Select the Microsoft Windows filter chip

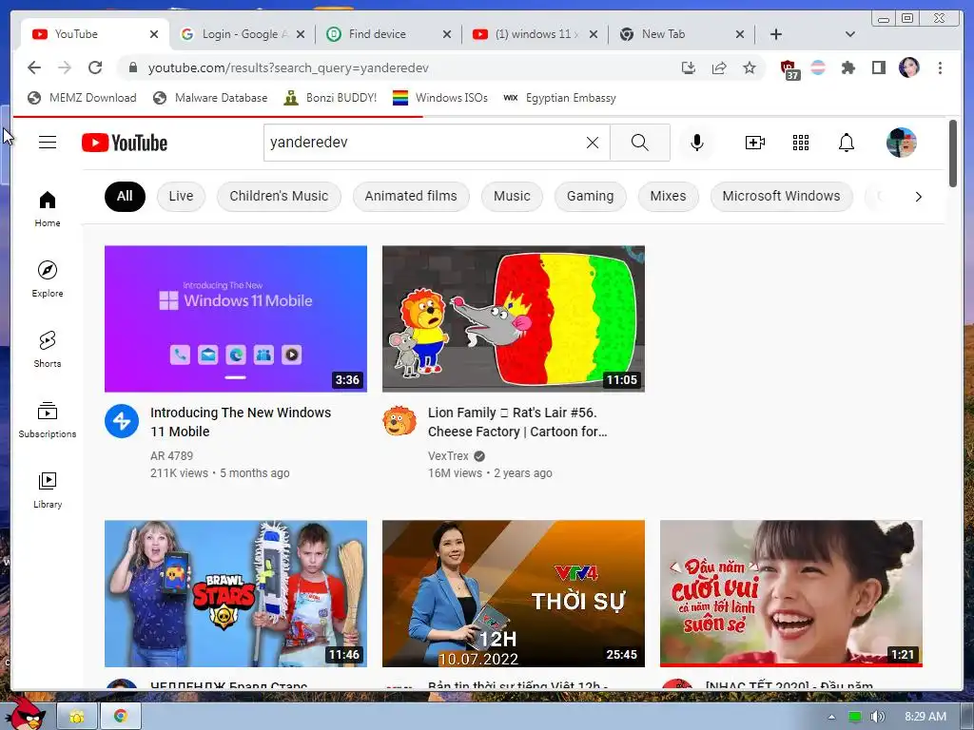click(781, 196)
